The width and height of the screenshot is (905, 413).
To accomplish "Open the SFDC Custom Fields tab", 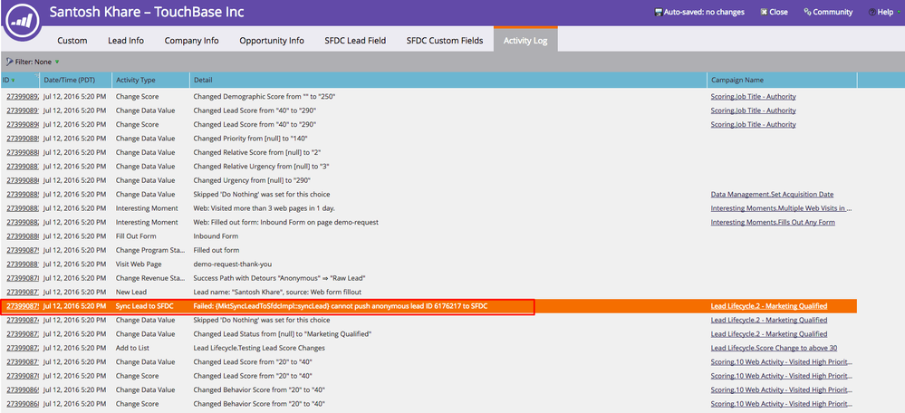I will point(444,41).
